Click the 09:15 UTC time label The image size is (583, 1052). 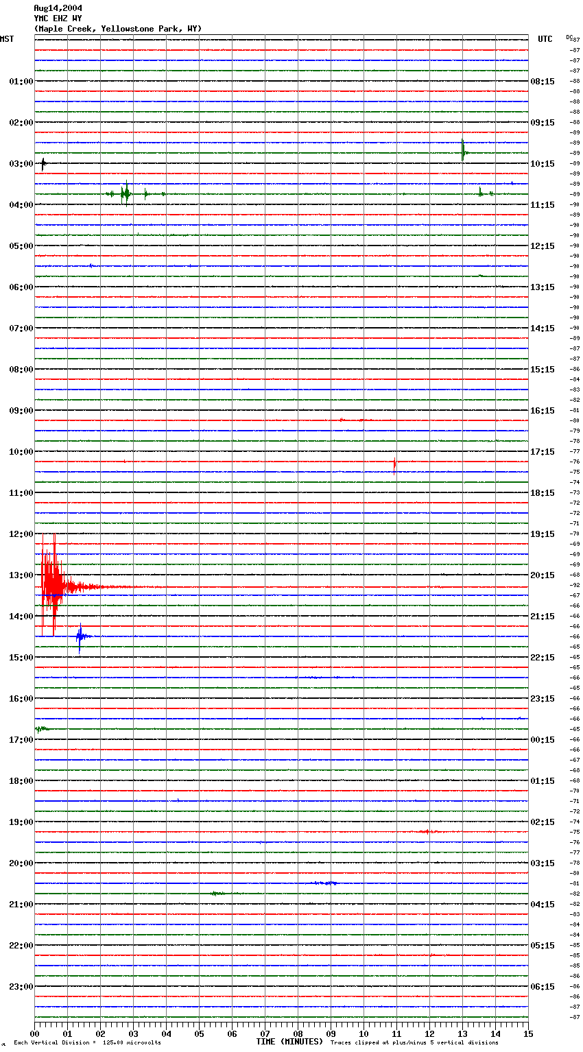tap(543, 123)
